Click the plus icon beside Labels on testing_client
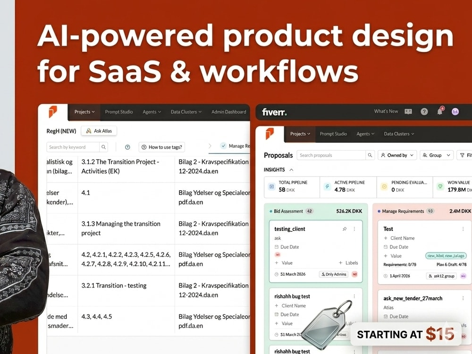 click(x=340, y=263)
